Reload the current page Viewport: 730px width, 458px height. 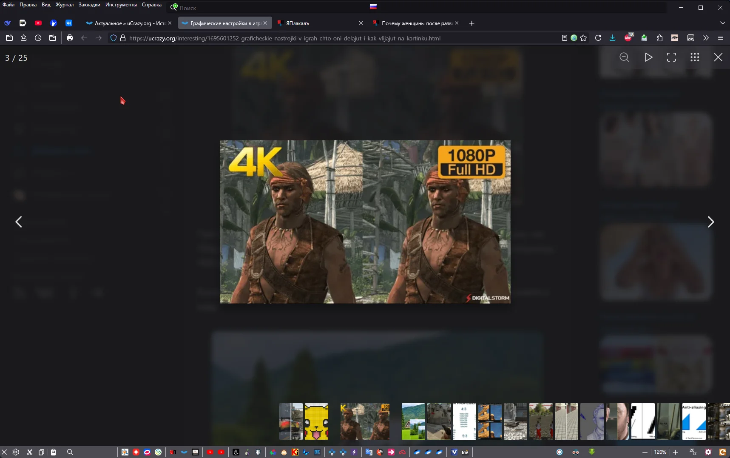[x=598, y=38]
